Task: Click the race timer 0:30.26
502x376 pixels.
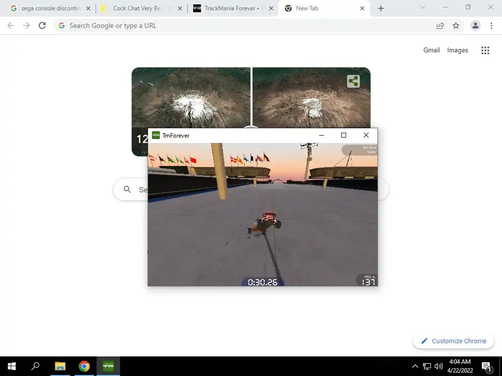Action: click(263, 282)
